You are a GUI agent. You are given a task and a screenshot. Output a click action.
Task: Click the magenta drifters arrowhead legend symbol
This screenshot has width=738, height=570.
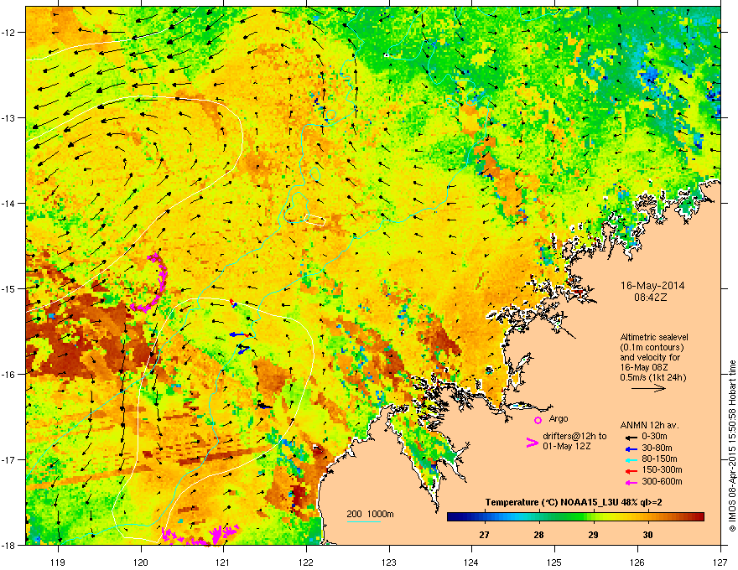click(532, 443)
